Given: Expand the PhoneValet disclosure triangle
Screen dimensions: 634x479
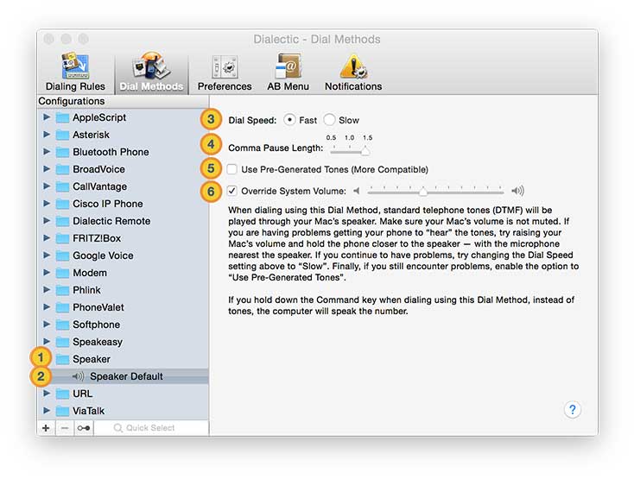Looking at the screenshot, I should tap(47, 307).
